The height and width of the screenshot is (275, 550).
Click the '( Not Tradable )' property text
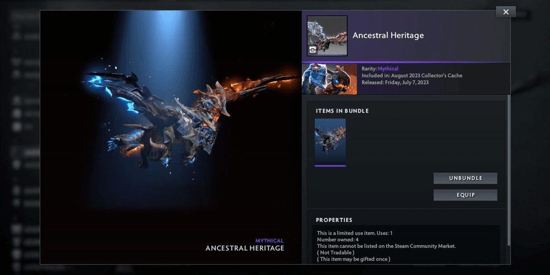[335, 253]
